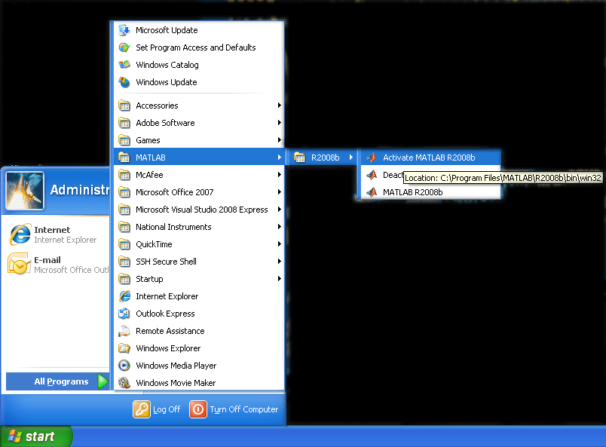The width and height of the screenshot is (606, 447).
Task: Expand the SSH Secure Shell submenu arrow
Action: pos(279,262)
